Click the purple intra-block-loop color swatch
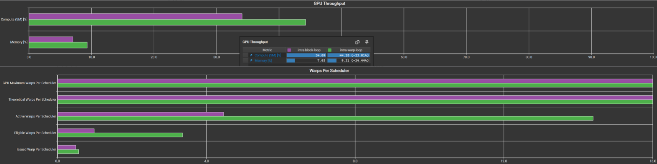This screenshot has height=164, width=657. [x=289, y=50]
